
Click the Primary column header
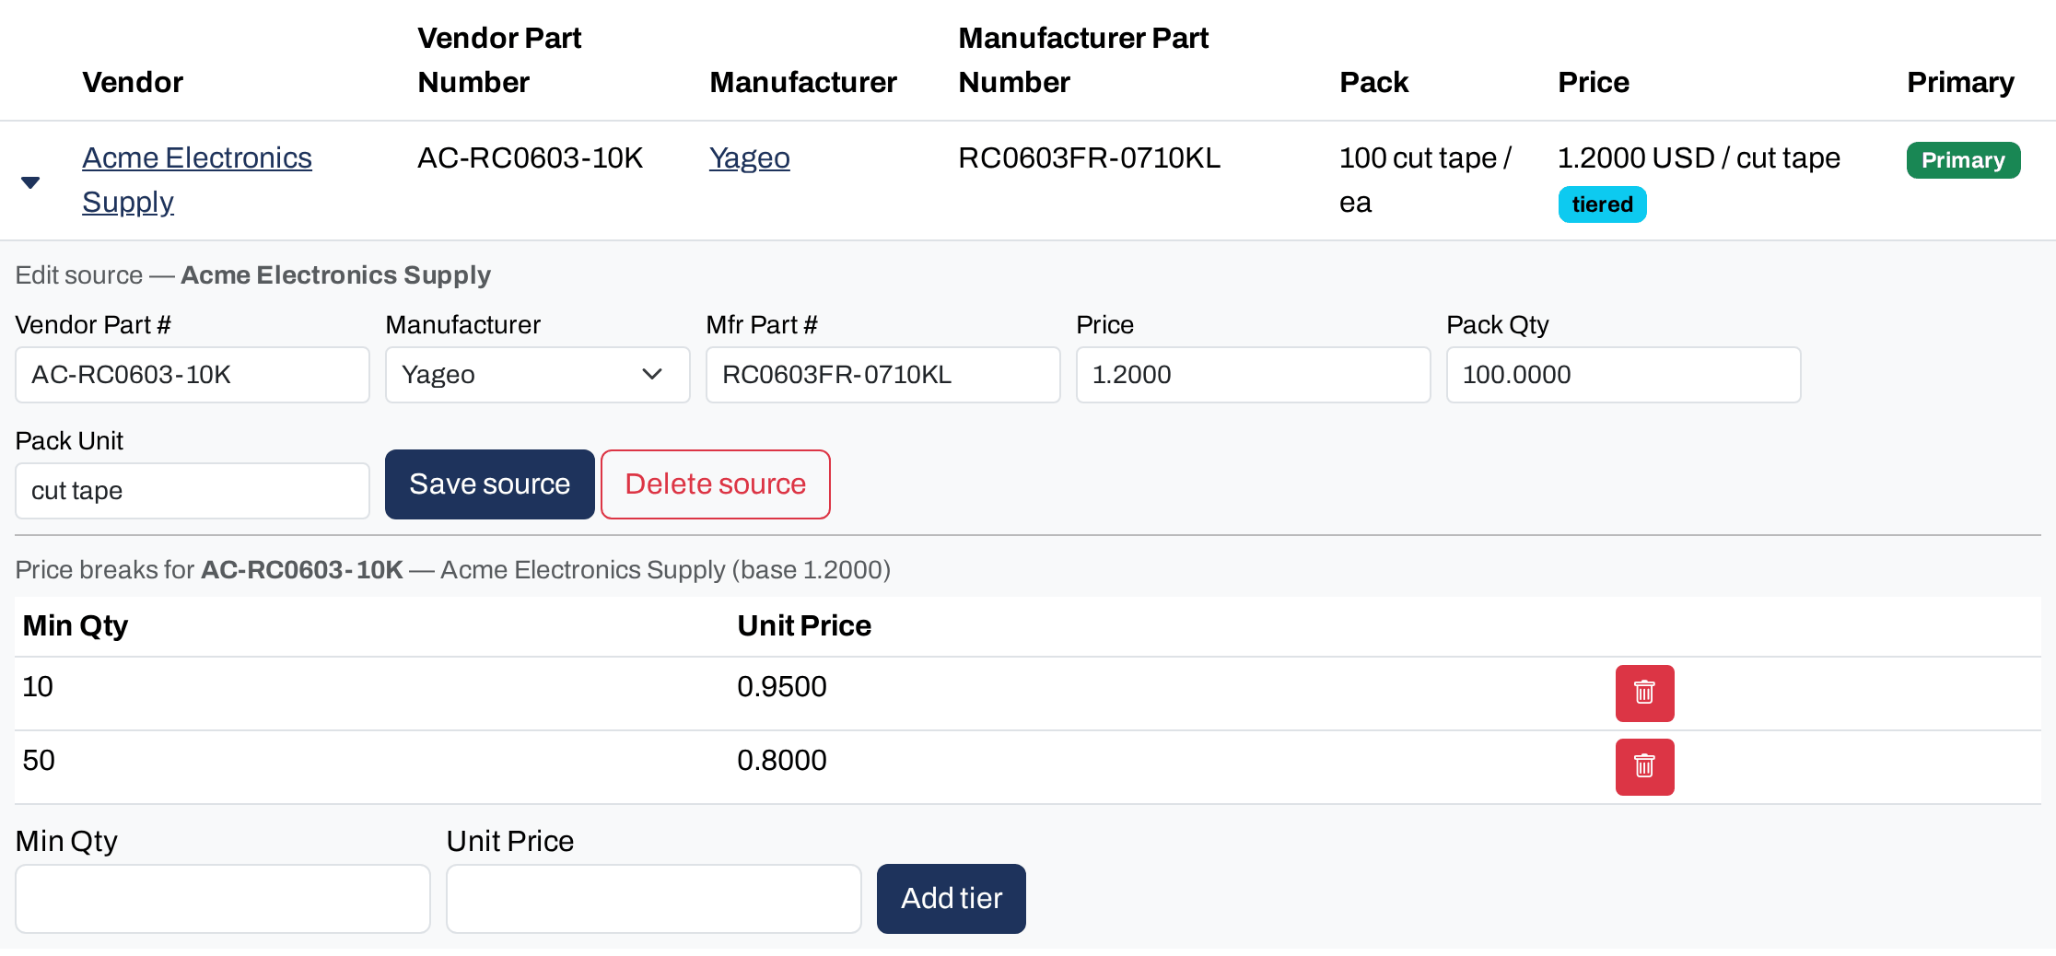point(1960,82)
